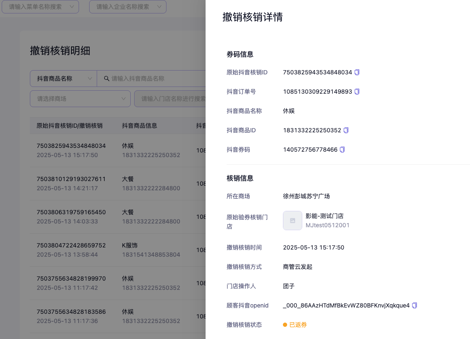This screenshot has width=470, height=339.
Task: Focus the Douyin product name search field
Action: point(156,79)
